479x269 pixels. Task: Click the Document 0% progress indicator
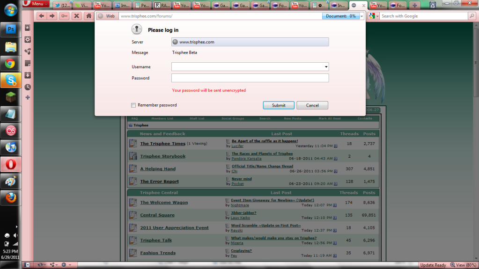(340, 16)
